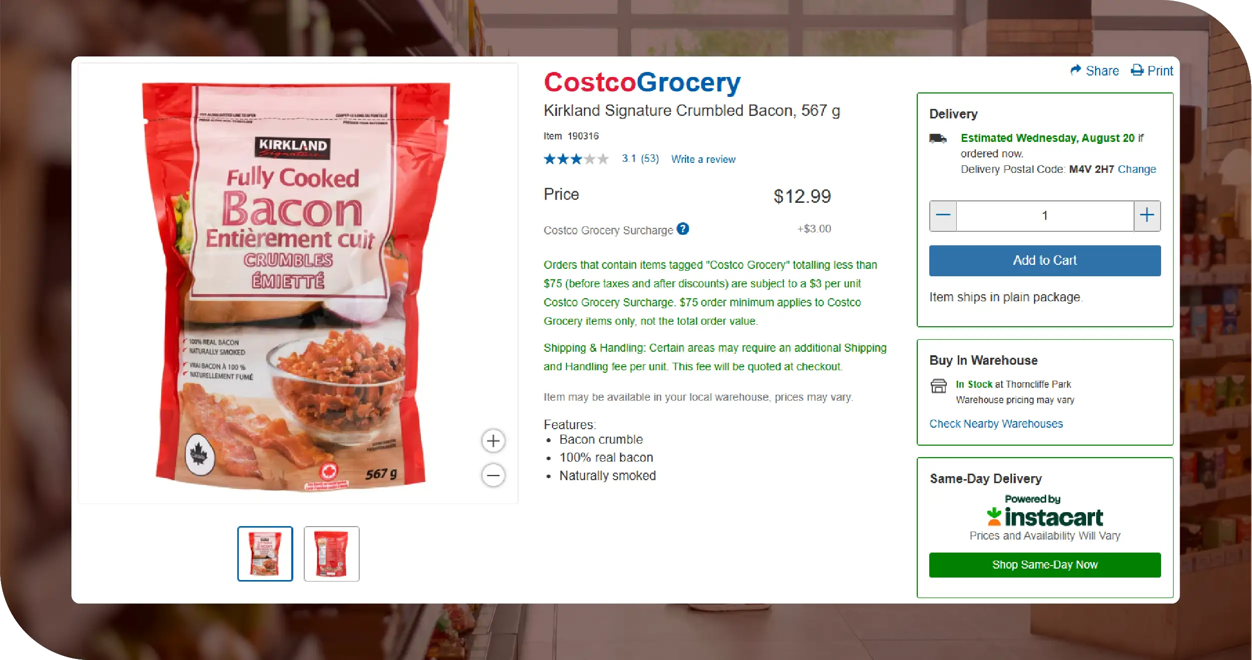
Task: Add the Crumbled Bacon to cart
Action: [1045, 260]
